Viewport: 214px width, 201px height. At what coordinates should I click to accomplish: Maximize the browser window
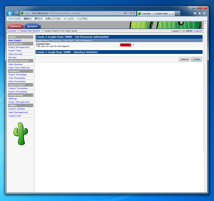(x=196, y=8)
